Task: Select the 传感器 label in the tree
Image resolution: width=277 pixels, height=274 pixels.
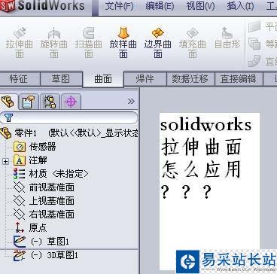Action: [x=42, y=147]
